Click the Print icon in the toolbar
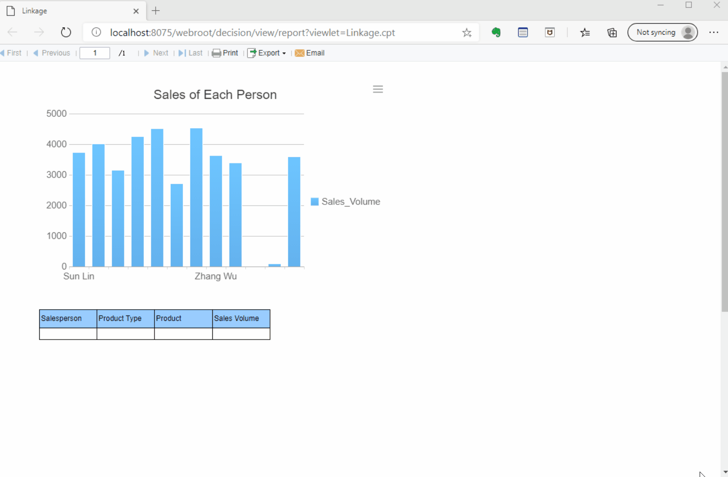Viewport: 728px width, 477px height. click(x=217, y=53)
